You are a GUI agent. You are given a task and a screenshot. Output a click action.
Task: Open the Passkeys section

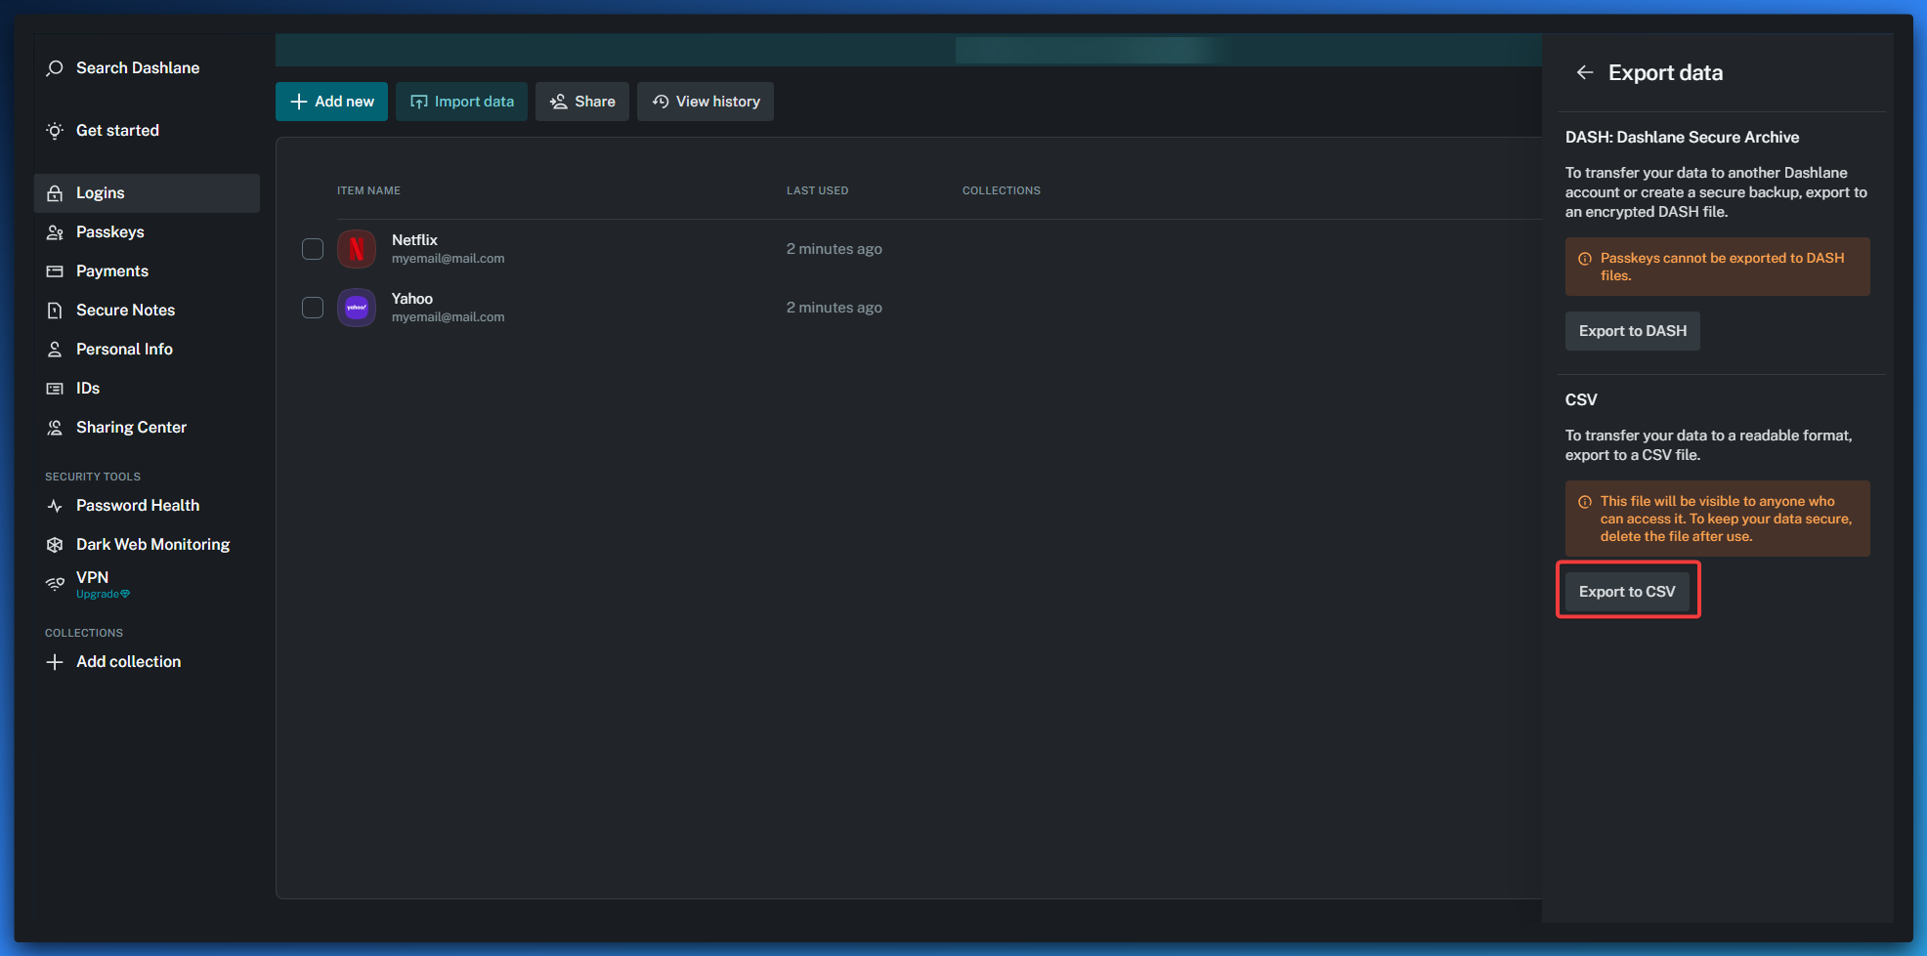coord(109,232)
